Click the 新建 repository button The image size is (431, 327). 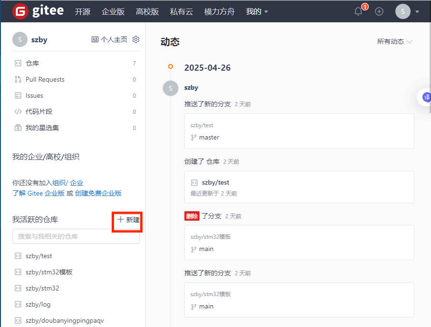(128, 220)
